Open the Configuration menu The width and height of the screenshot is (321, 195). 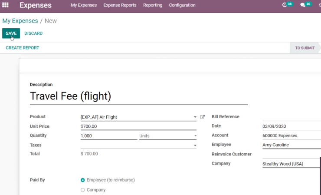182,5
